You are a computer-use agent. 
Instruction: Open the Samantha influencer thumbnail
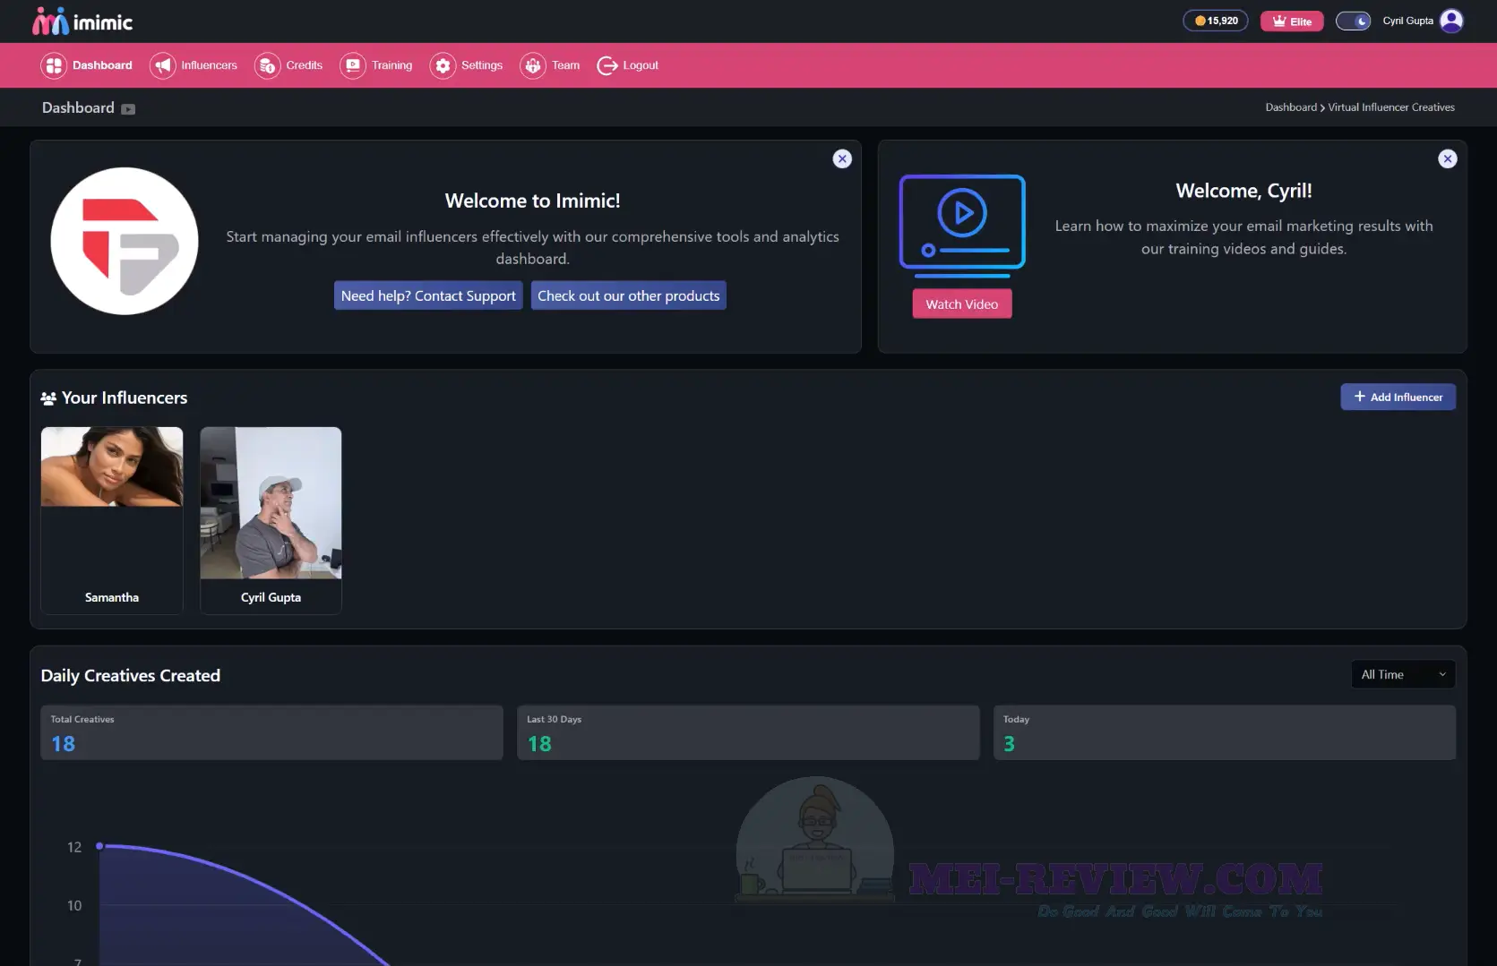[112, 466]
